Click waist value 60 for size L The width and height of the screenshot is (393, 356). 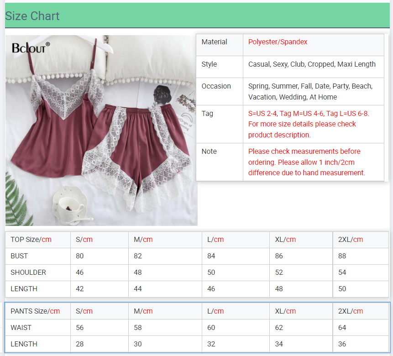(x=211, y=328)
